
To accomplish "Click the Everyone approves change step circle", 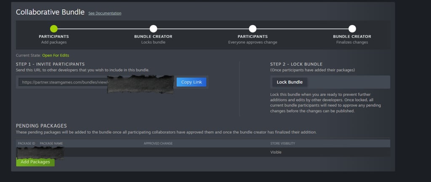I will [253, 29].
